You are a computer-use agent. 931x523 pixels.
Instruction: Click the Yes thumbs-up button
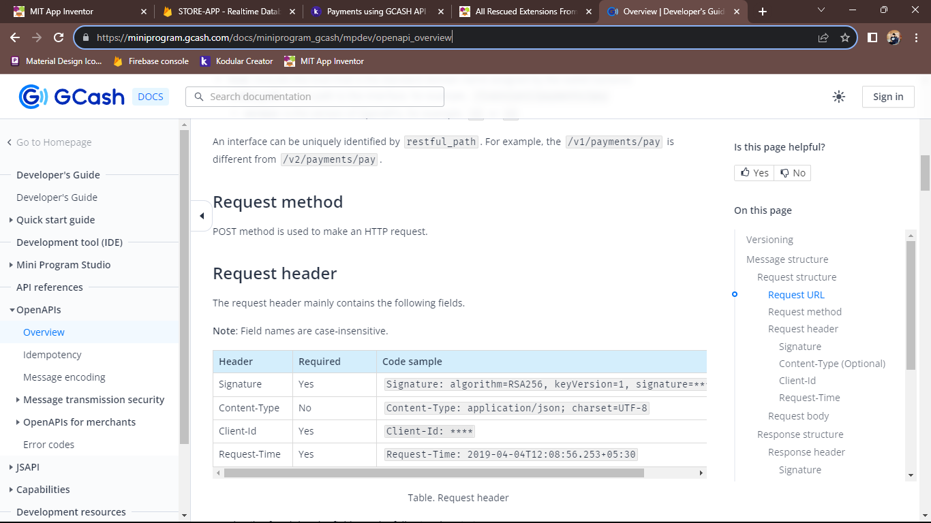[754, 173]
